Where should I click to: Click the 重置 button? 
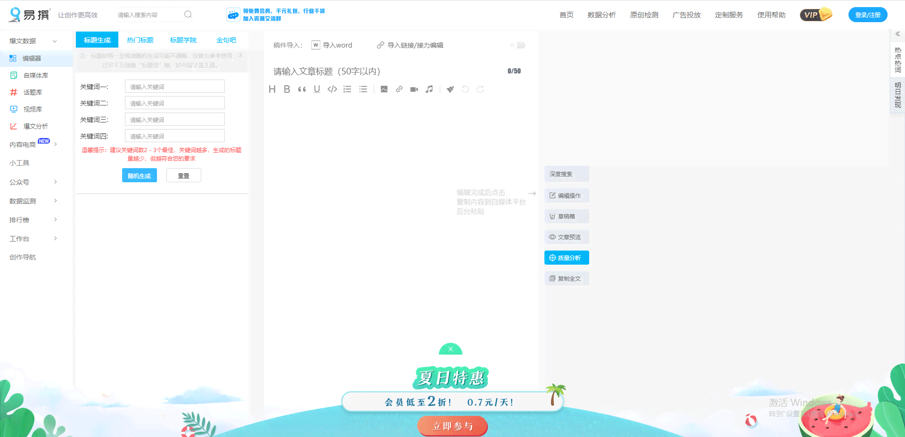184,176
